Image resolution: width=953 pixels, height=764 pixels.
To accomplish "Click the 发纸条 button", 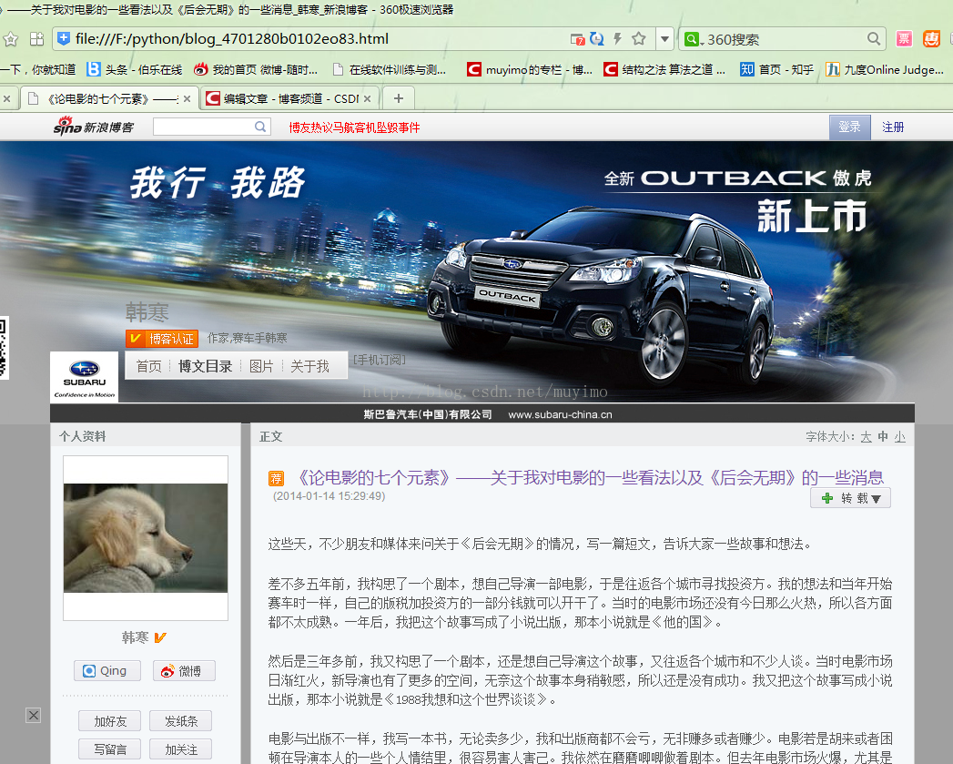I will (180, 721).
